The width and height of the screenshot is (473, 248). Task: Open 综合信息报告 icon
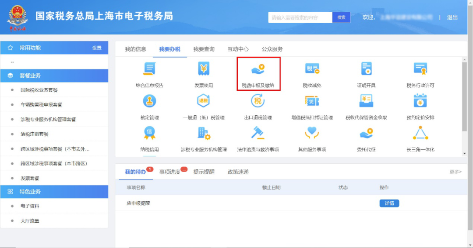coord(149,69)
